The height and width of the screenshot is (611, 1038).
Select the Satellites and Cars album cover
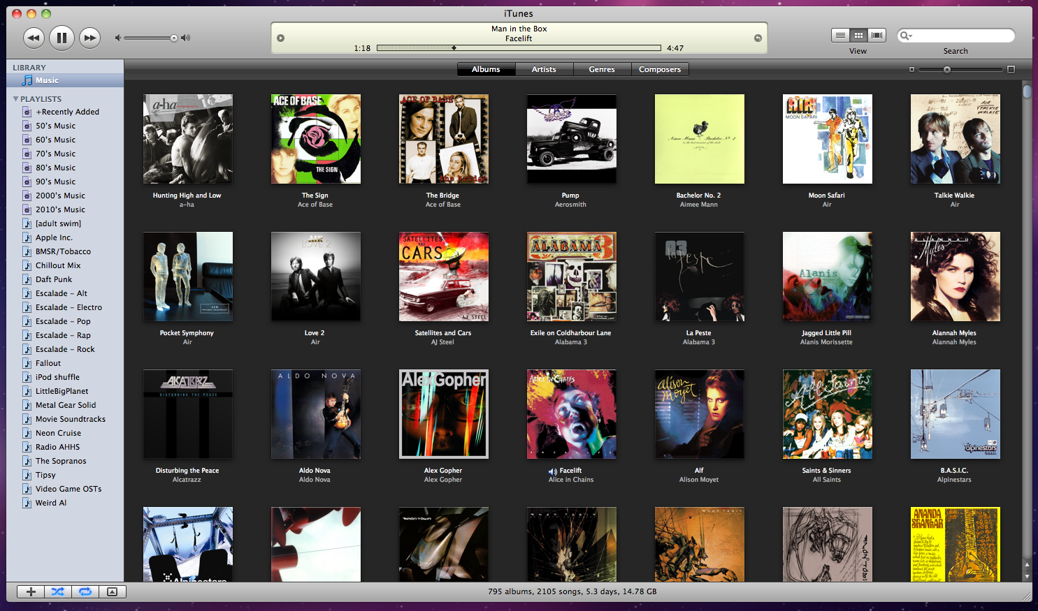[x=443, y=277]
